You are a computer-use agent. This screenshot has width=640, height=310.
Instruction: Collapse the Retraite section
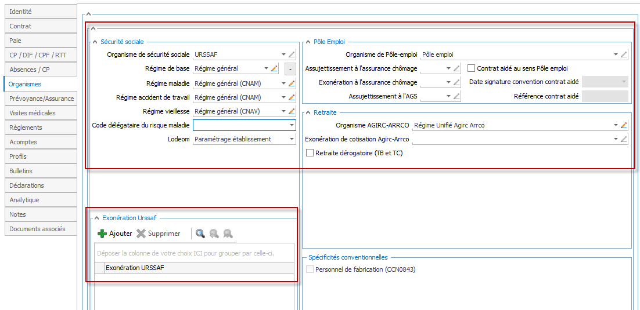click(x=308, y=112)
